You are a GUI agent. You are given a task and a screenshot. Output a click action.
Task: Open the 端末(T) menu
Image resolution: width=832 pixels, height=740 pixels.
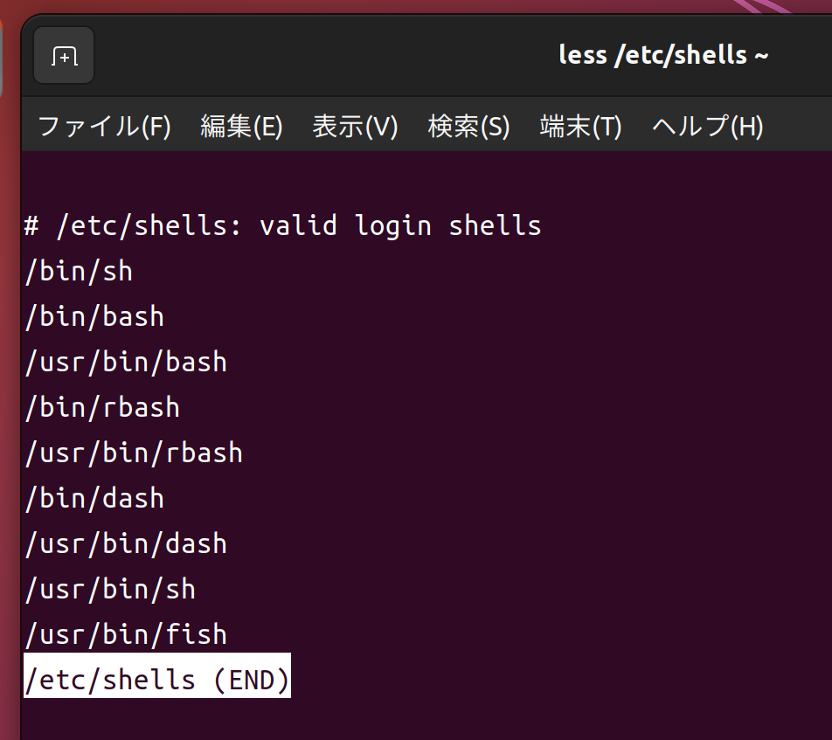[580, 127]
